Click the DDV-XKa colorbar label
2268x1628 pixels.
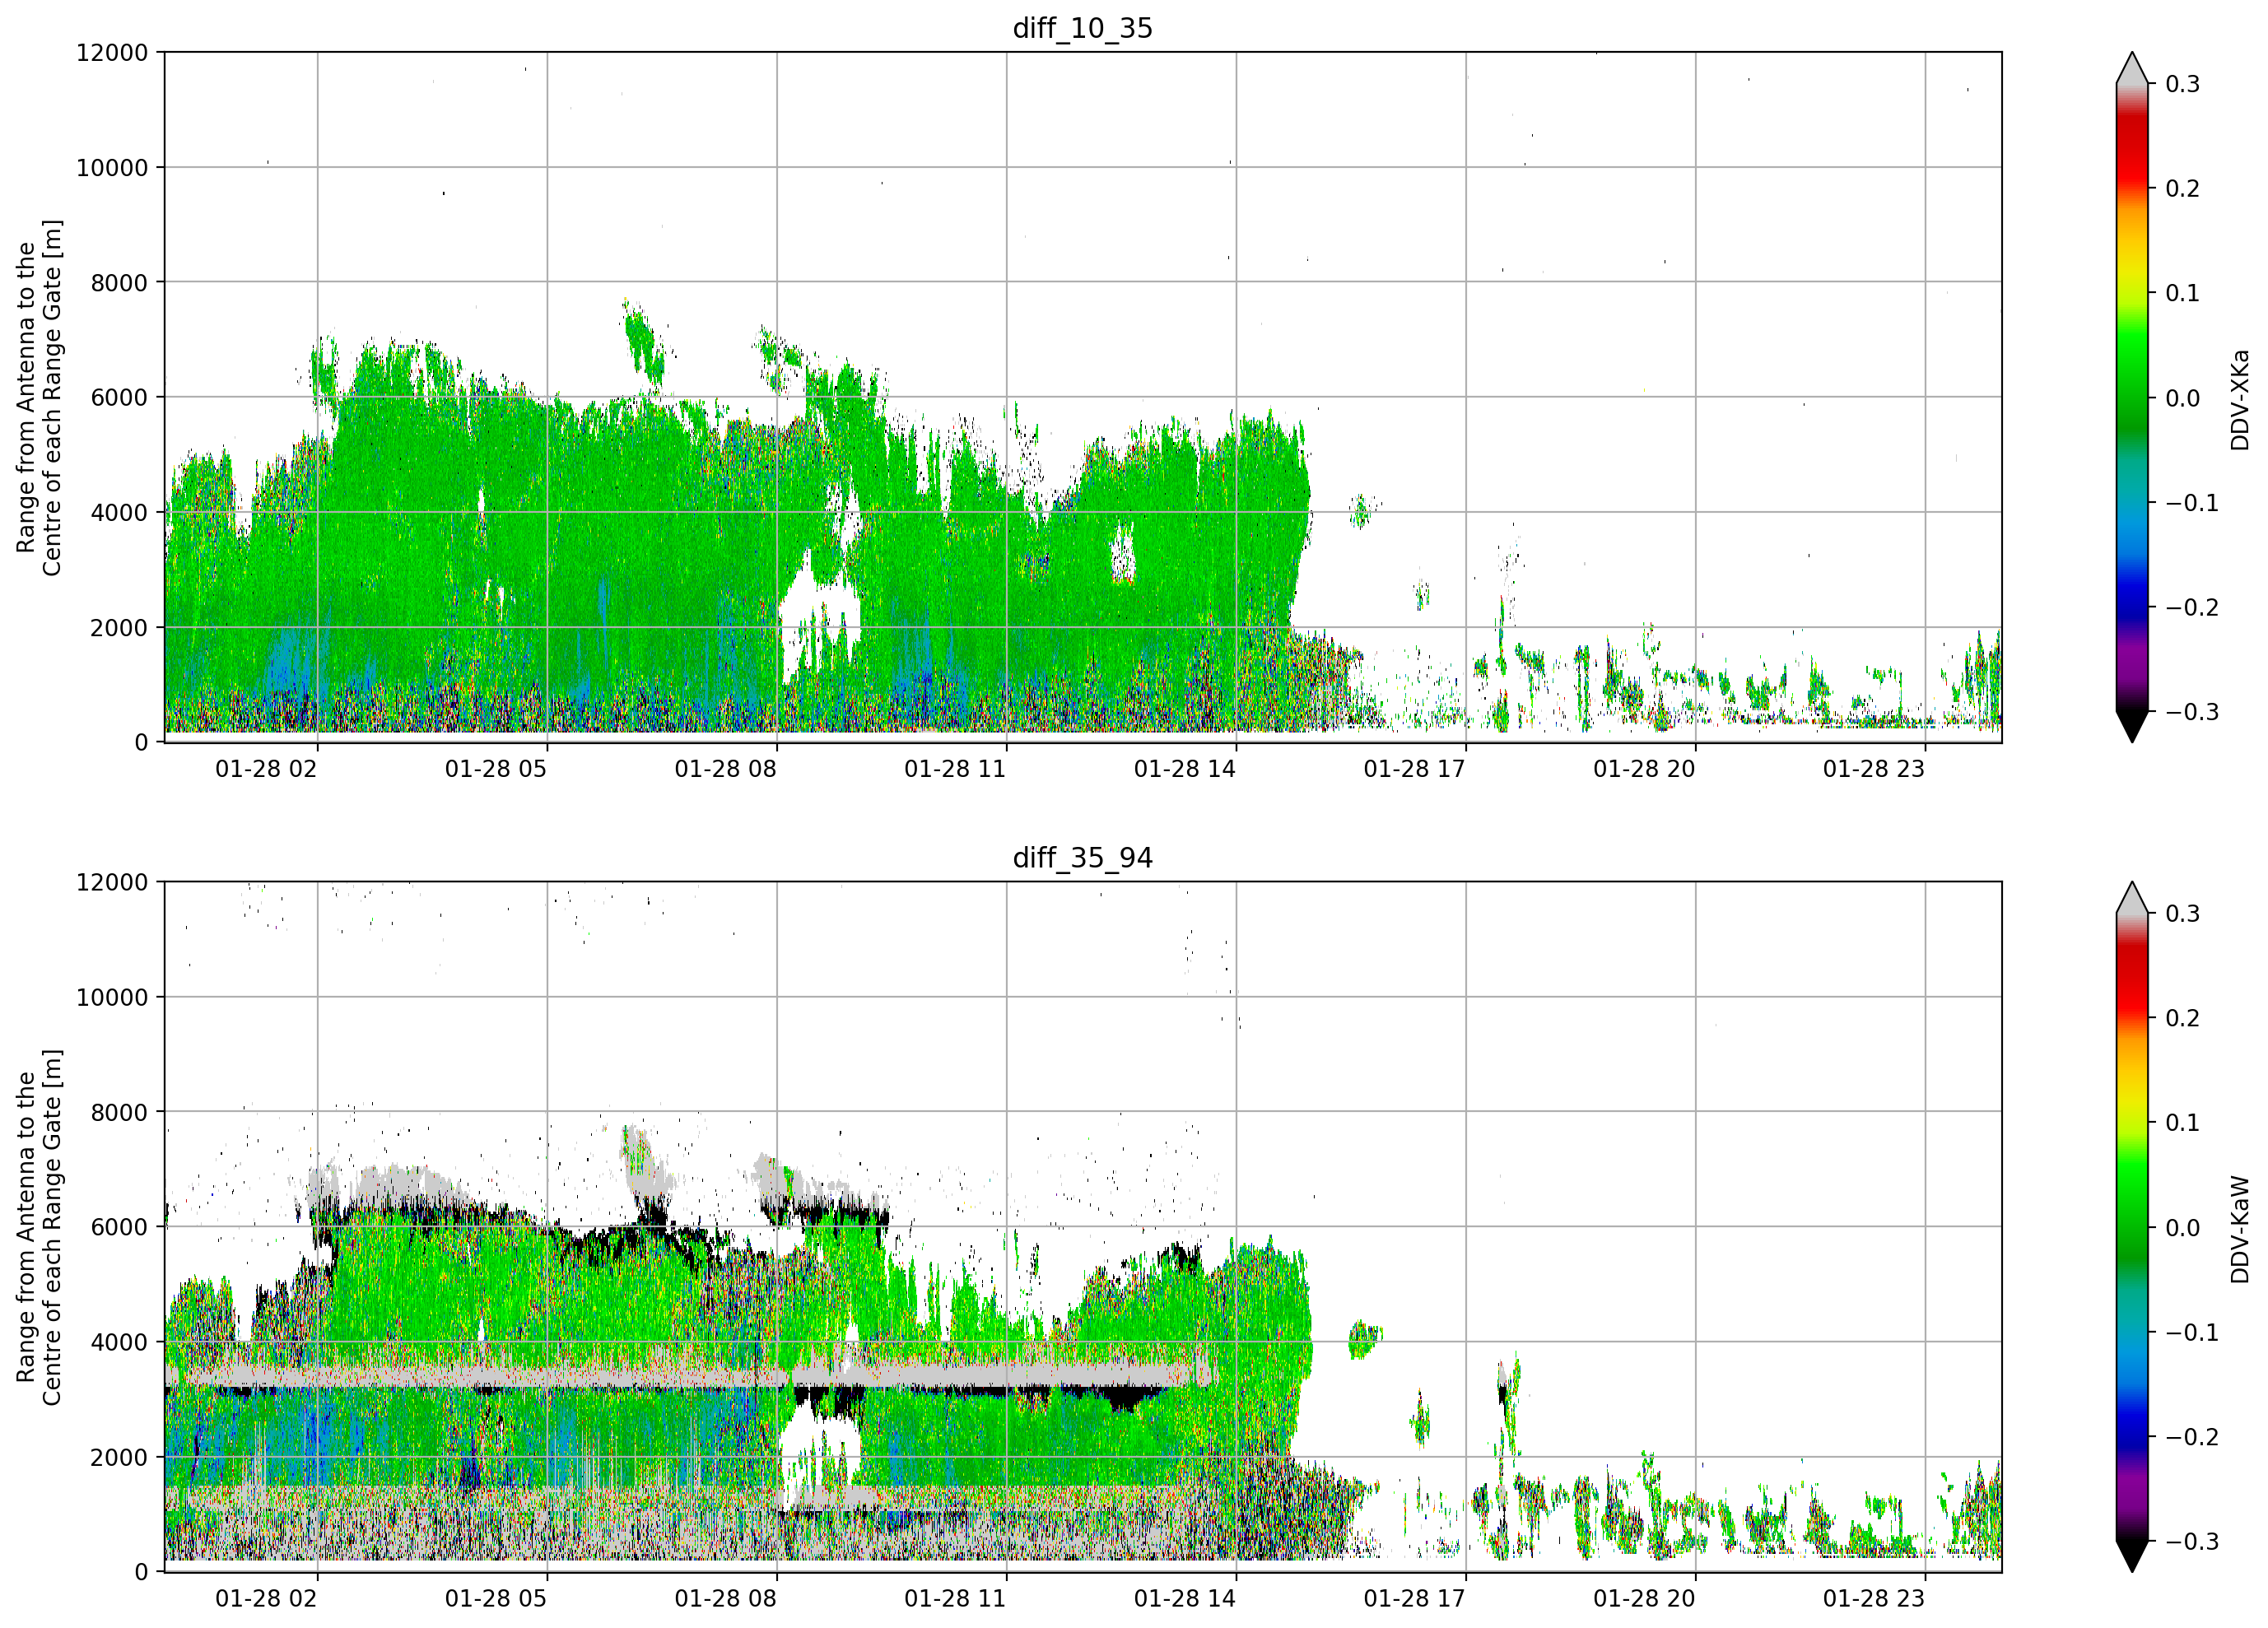2240,400
